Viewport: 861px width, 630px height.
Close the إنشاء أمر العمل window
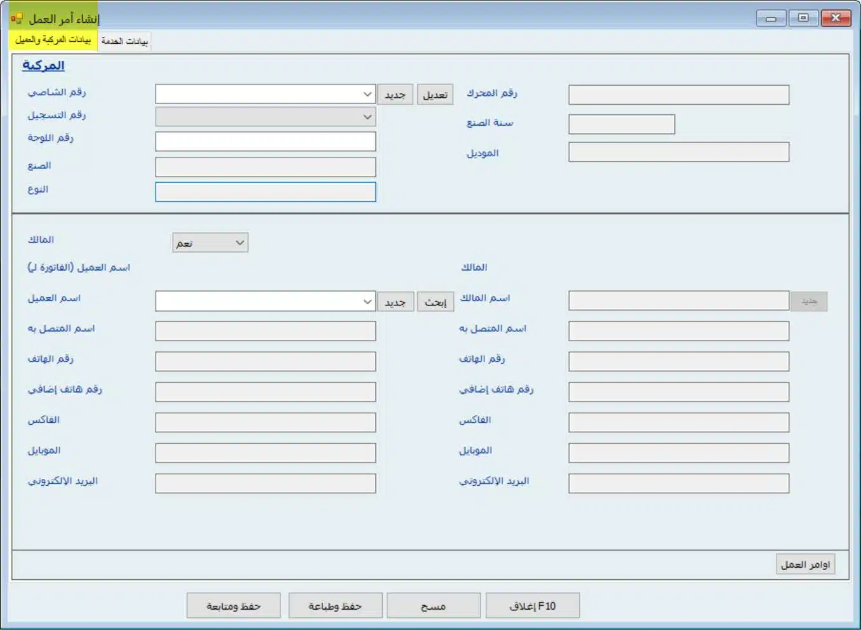click(836, 18)
